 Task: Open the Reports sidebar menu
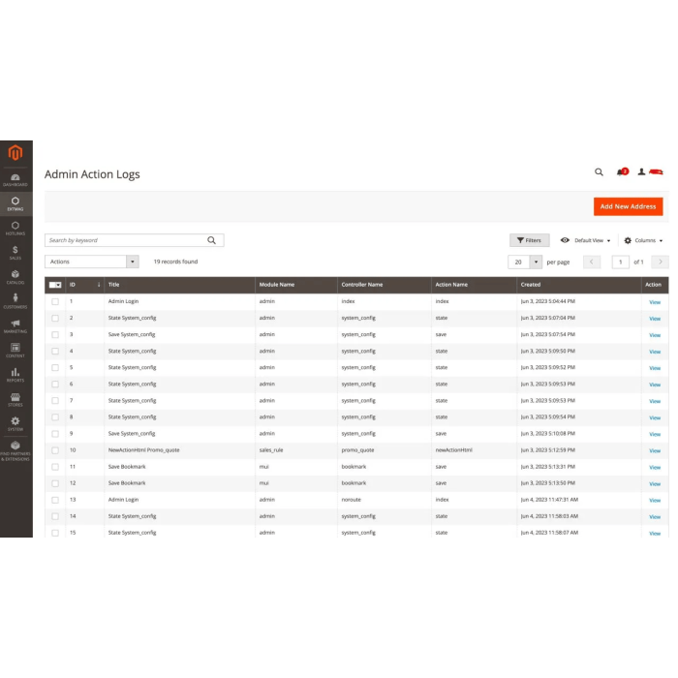(15, 375)
